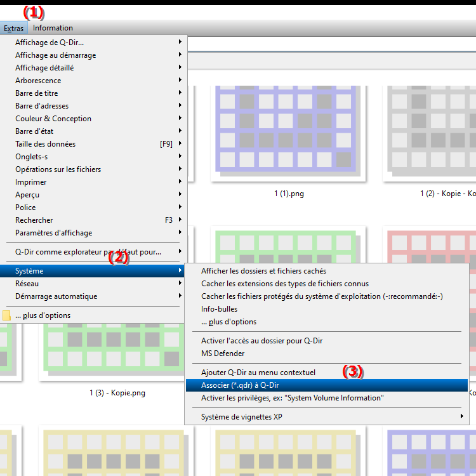
Task: Open Imprimer submenu
Action: click(x=93, y=182)
